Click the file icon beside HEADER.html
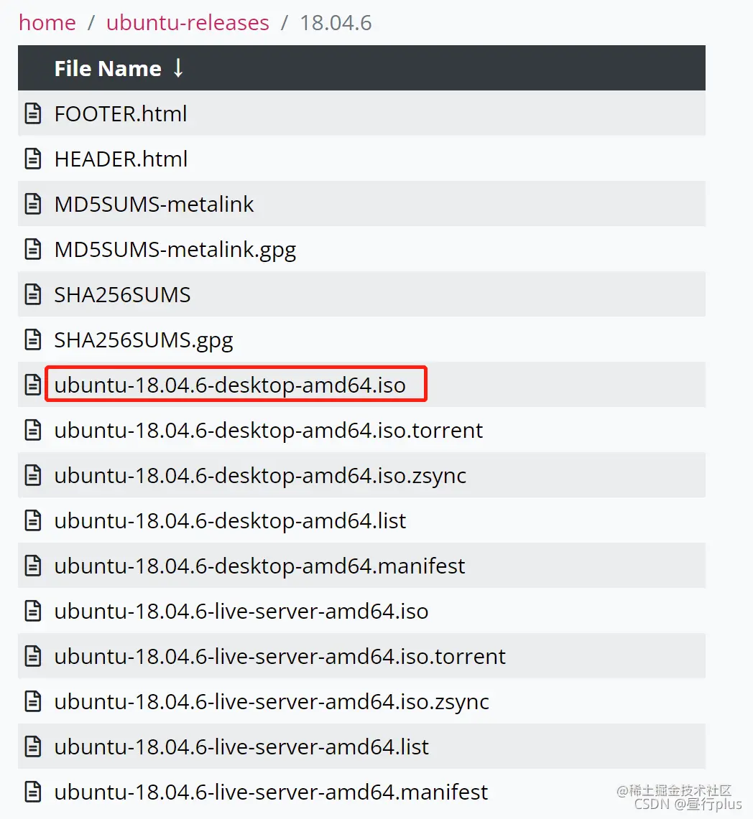The image size is (753, 819). tap(33, 159)
